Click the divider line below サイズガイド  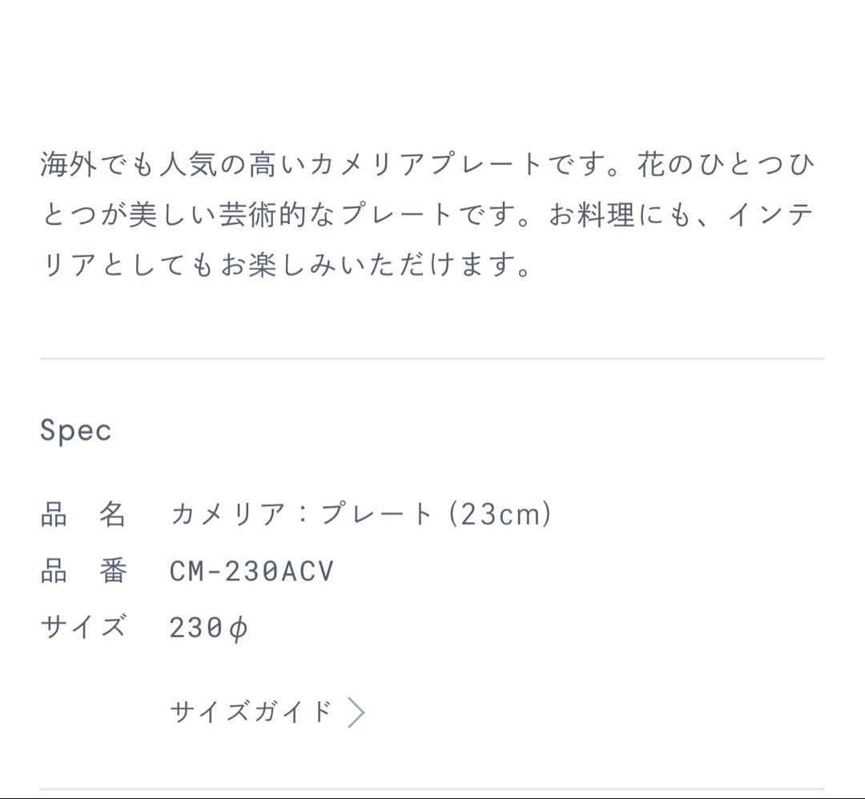point(432,789)
